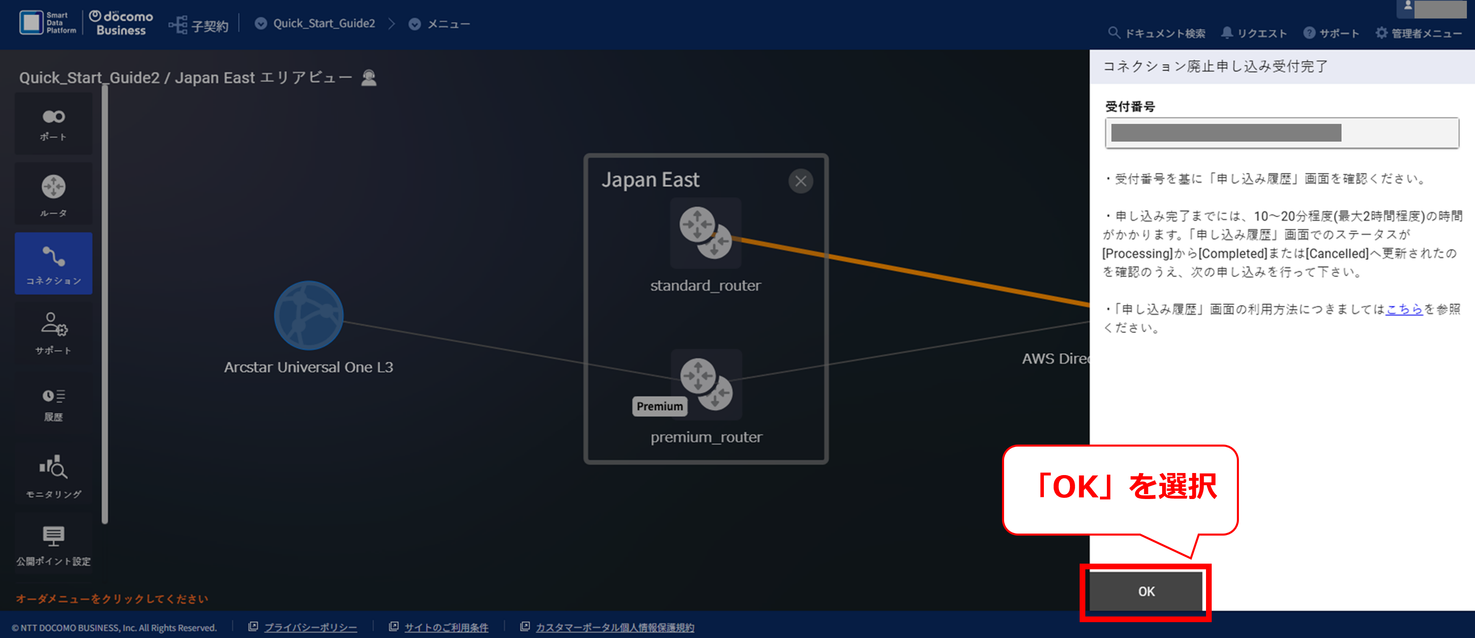Expand the メニュー dropdown in header
Viewport: 1475px width, 638px height.
[x=414, y=24]
